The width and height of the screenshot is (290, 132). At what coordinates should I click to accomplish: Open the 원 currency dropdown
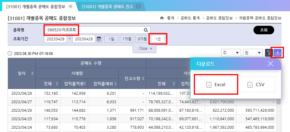click(253, 53)
